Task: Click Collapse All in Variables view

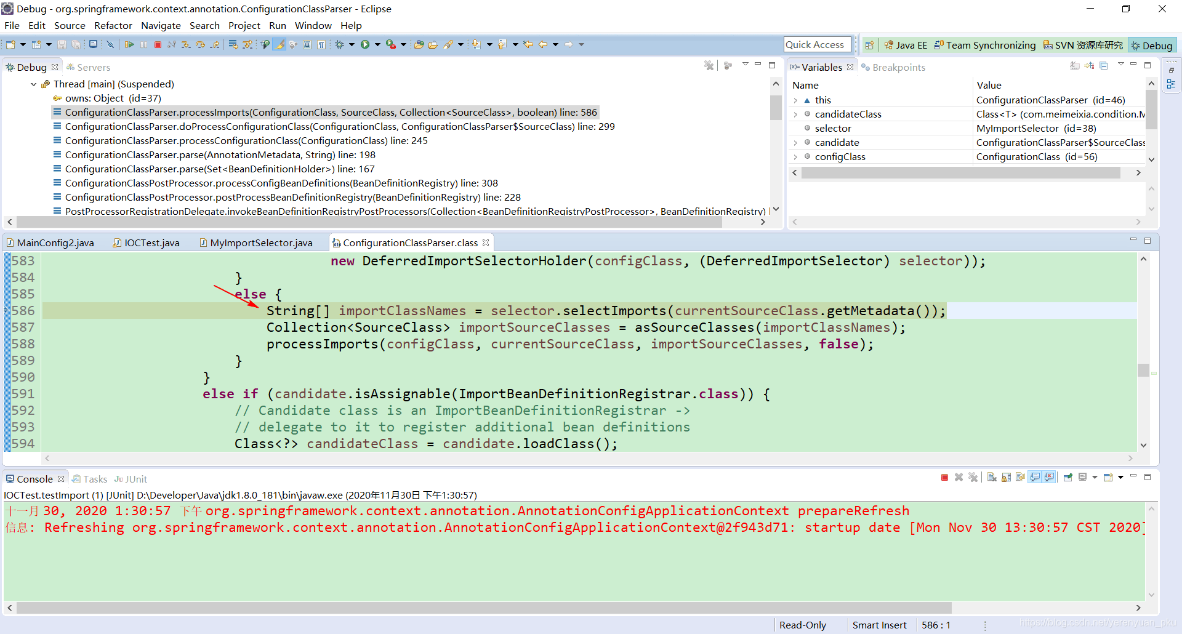Action: (x=1104, y=65)
